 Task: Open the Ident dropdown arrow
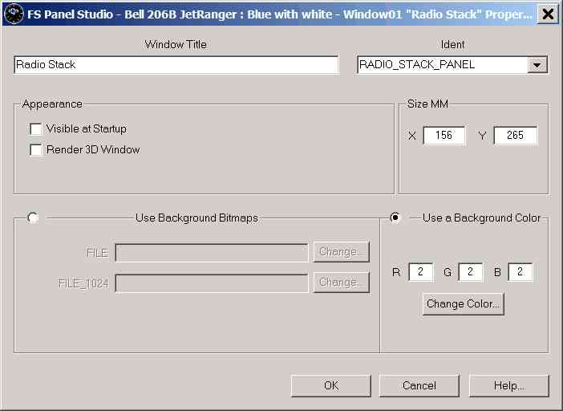click(537, 65)
